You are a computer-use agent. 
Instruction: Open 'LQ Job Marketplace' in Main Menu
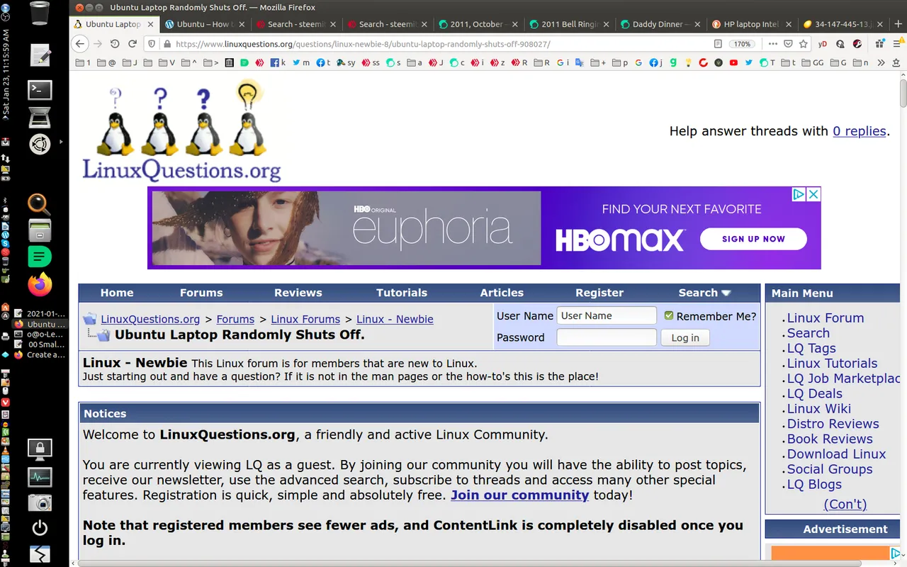(x=843, y=378)
